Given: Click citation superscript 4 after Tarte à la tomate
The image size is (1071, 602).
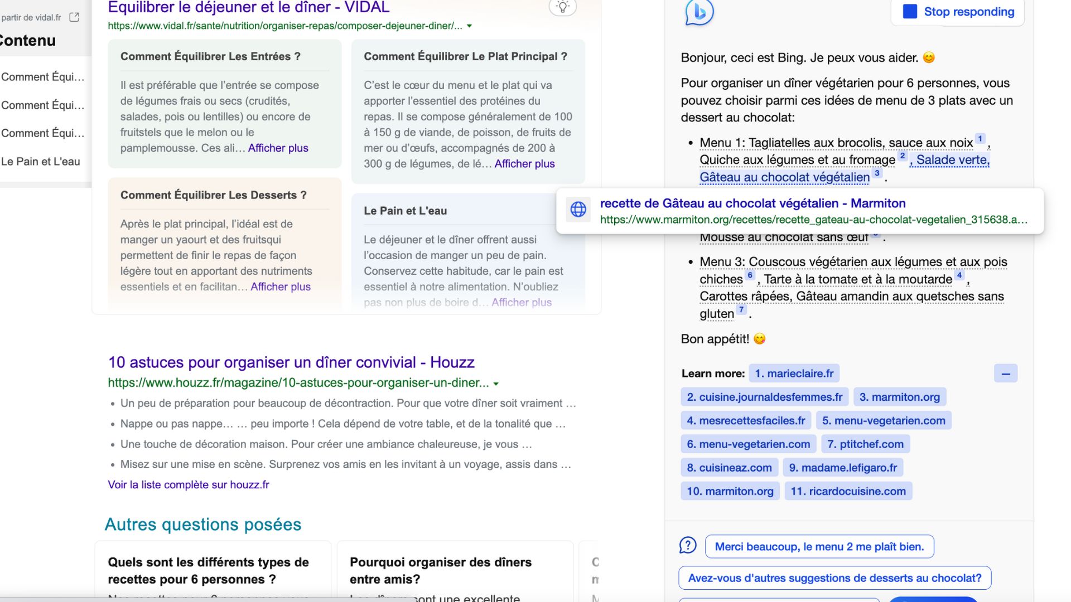Looking at the screenshot, I should click(959, 275).
